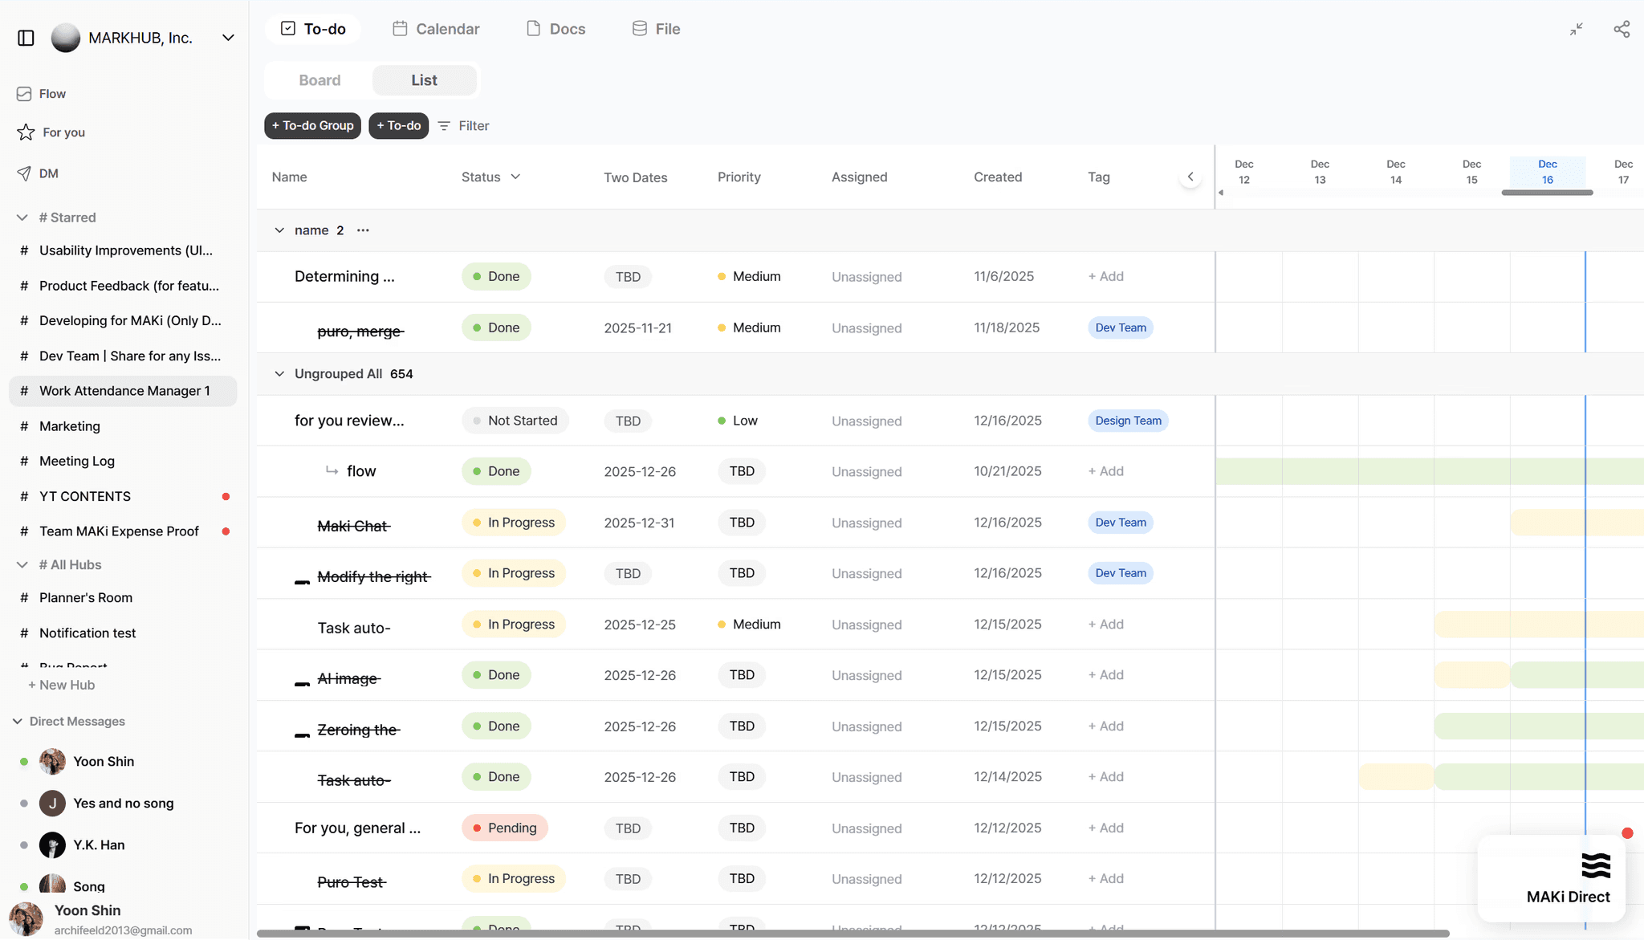Viewport: 1644px width, 940px height.
Task: Switch to List view toggle
Action: click(424, 80)
